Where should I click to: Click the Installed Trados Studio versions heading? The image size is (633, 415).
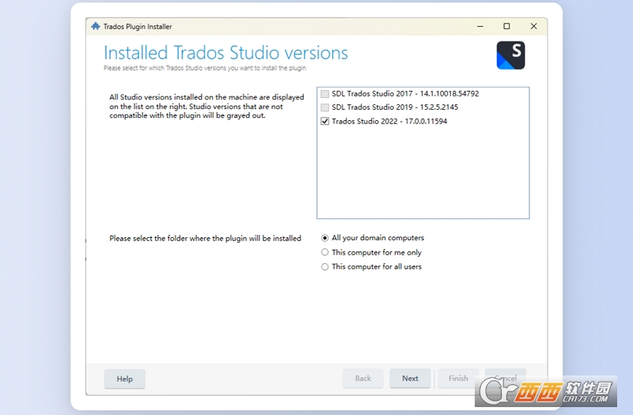[x=226, y=53]
